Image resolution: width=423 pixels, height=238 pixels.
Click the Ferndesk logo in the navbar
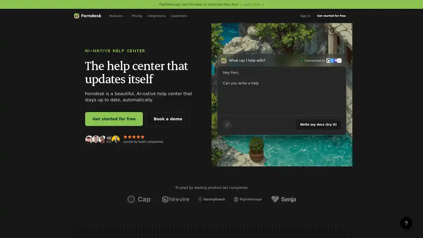click(88, 16)
